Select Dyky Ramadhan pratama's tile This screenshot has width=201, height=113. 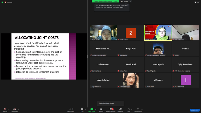pyautogui.click(x=186, y=64)
